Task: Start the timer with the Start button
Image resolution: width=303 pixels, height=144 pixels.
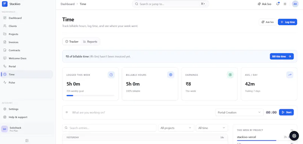Action: coord(286,112)
